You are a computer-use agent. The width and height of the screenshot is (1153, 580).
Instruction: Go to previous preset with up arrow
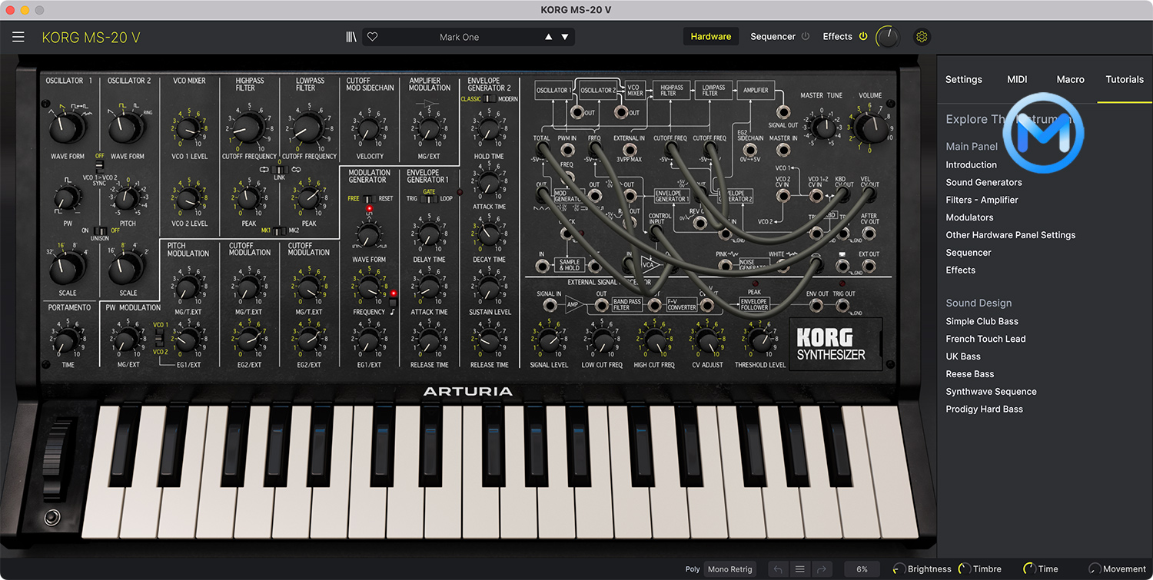click(x=548, y=37)
